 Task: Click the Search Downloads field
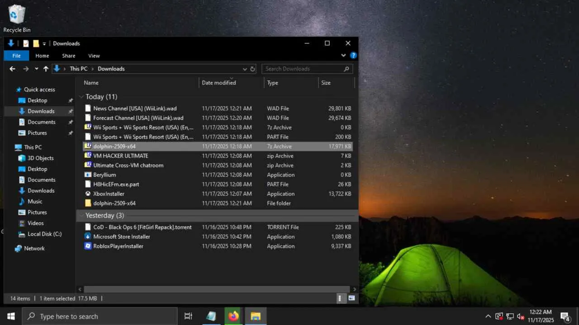coord(307,69)
